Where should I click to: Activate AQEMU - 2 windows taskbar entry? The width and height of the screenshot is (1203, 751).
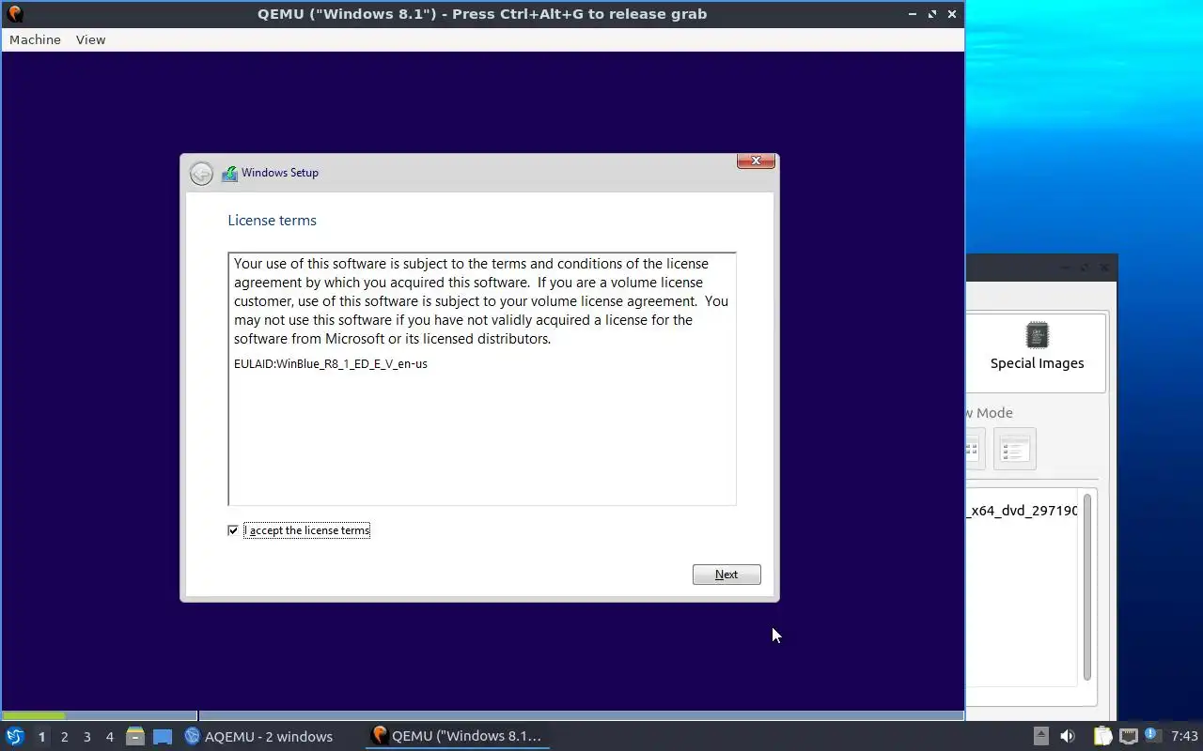tap(259, 737)
